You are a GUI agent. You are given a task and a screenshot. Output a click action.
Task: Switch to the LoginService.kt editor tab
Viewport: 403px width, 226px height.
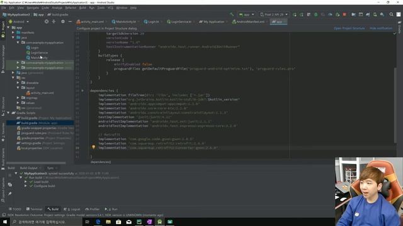coord(179,22)
